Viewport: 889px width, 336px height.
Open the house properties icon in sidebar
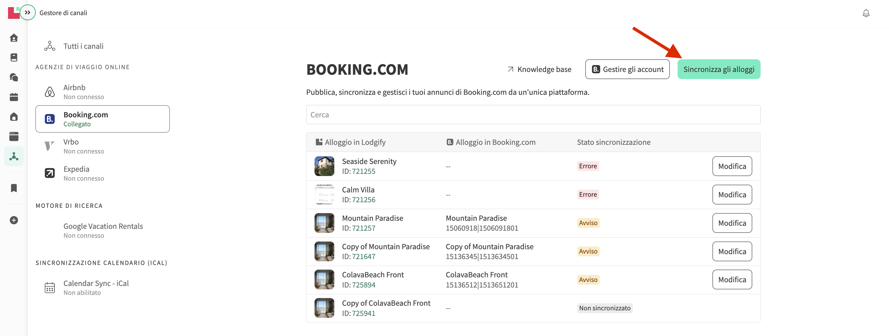click(x=14, y=117)
